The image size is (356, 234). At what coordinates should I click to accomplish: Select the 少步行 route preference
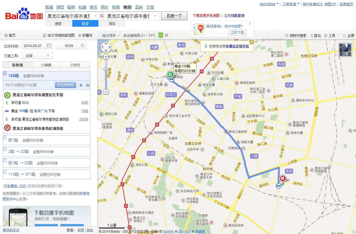[75, 65]
